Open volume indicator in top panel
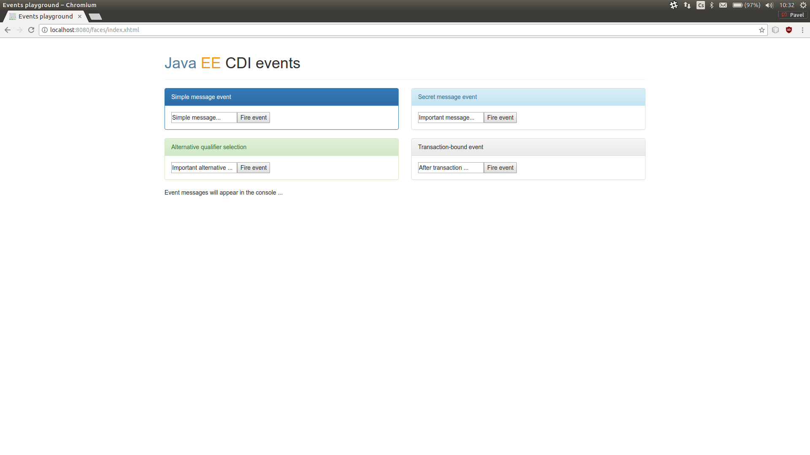 click(769, 5)
